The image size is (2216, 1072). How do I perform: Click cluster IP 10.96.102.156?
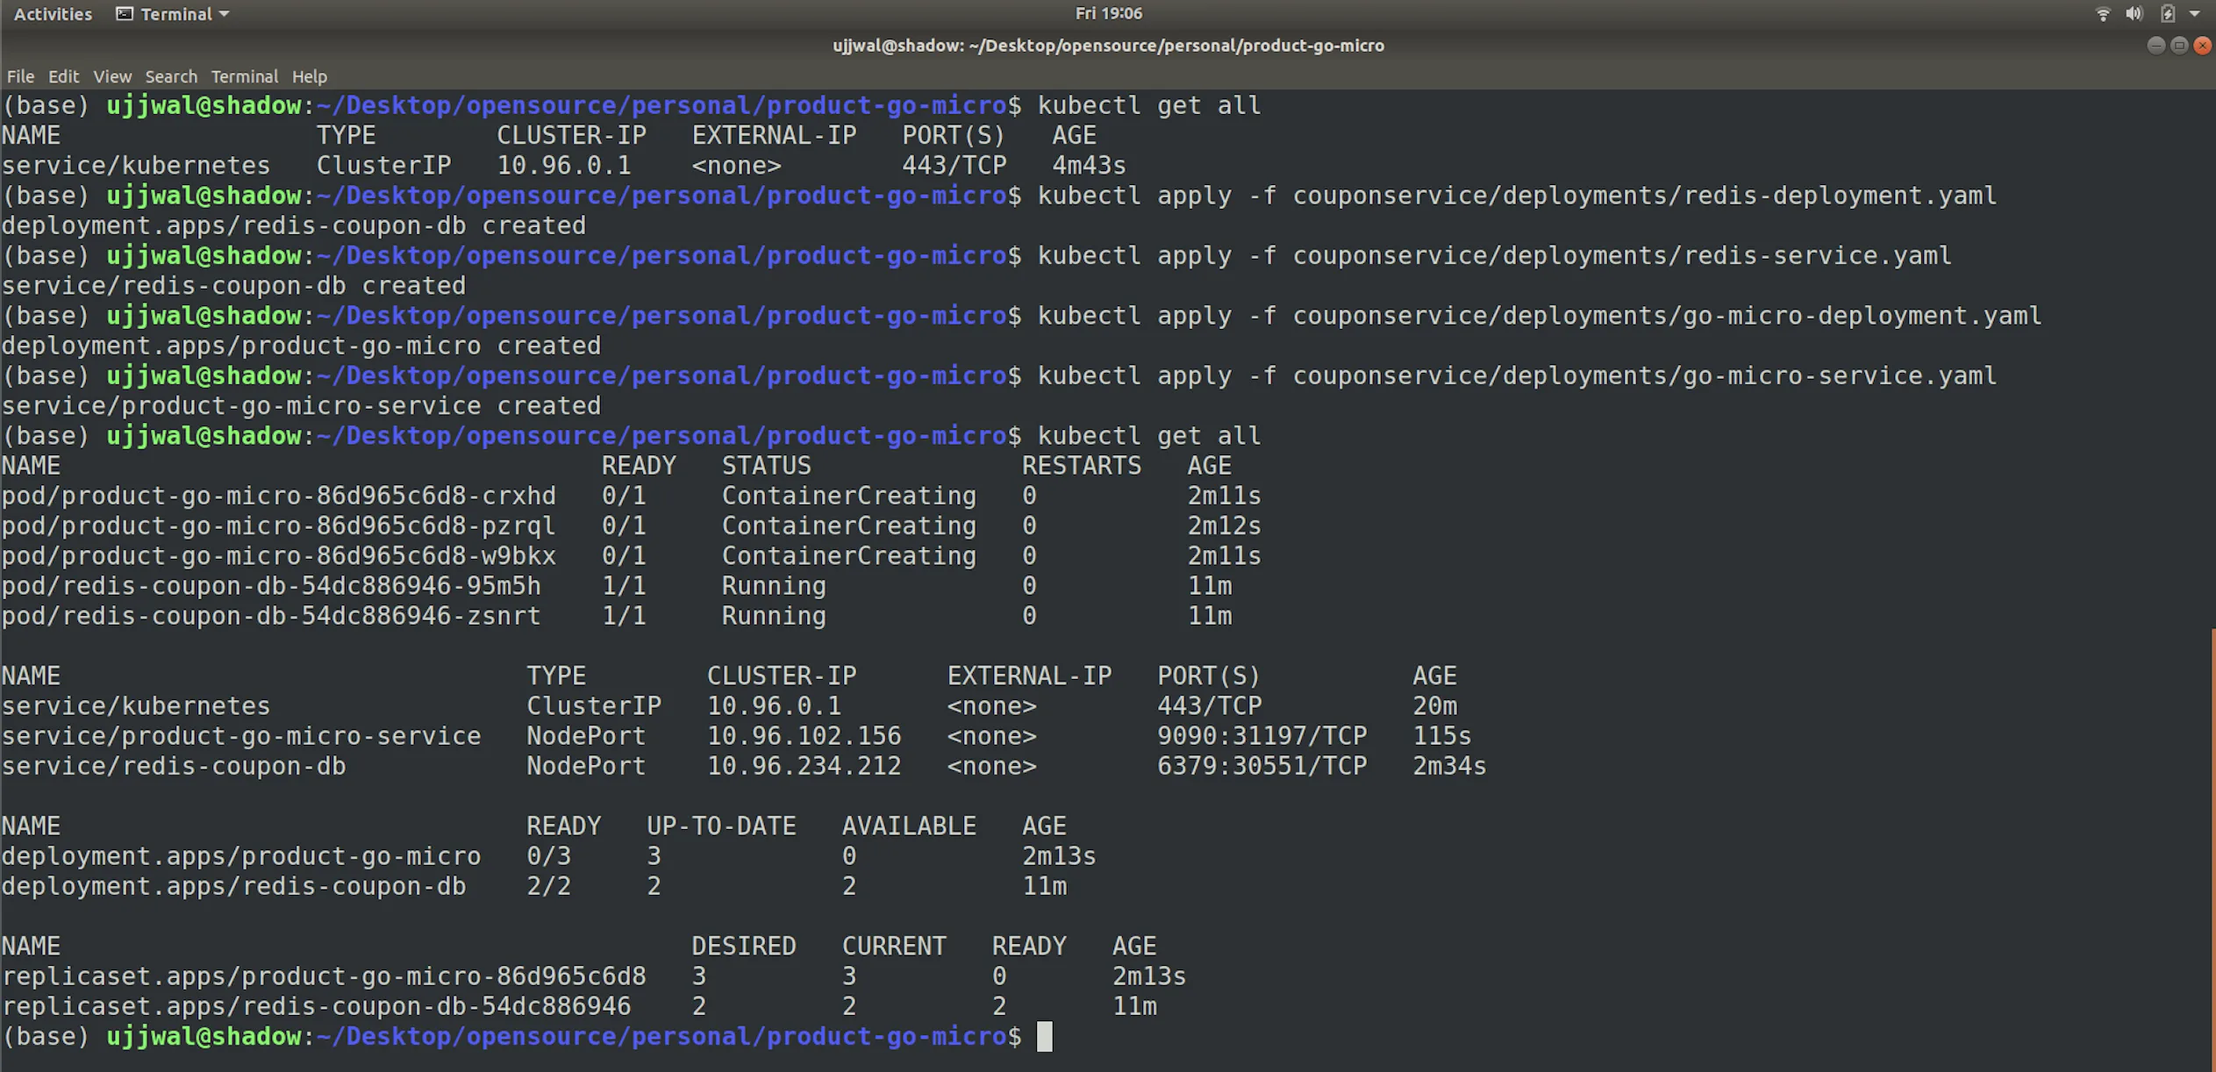tap(804, 736)
